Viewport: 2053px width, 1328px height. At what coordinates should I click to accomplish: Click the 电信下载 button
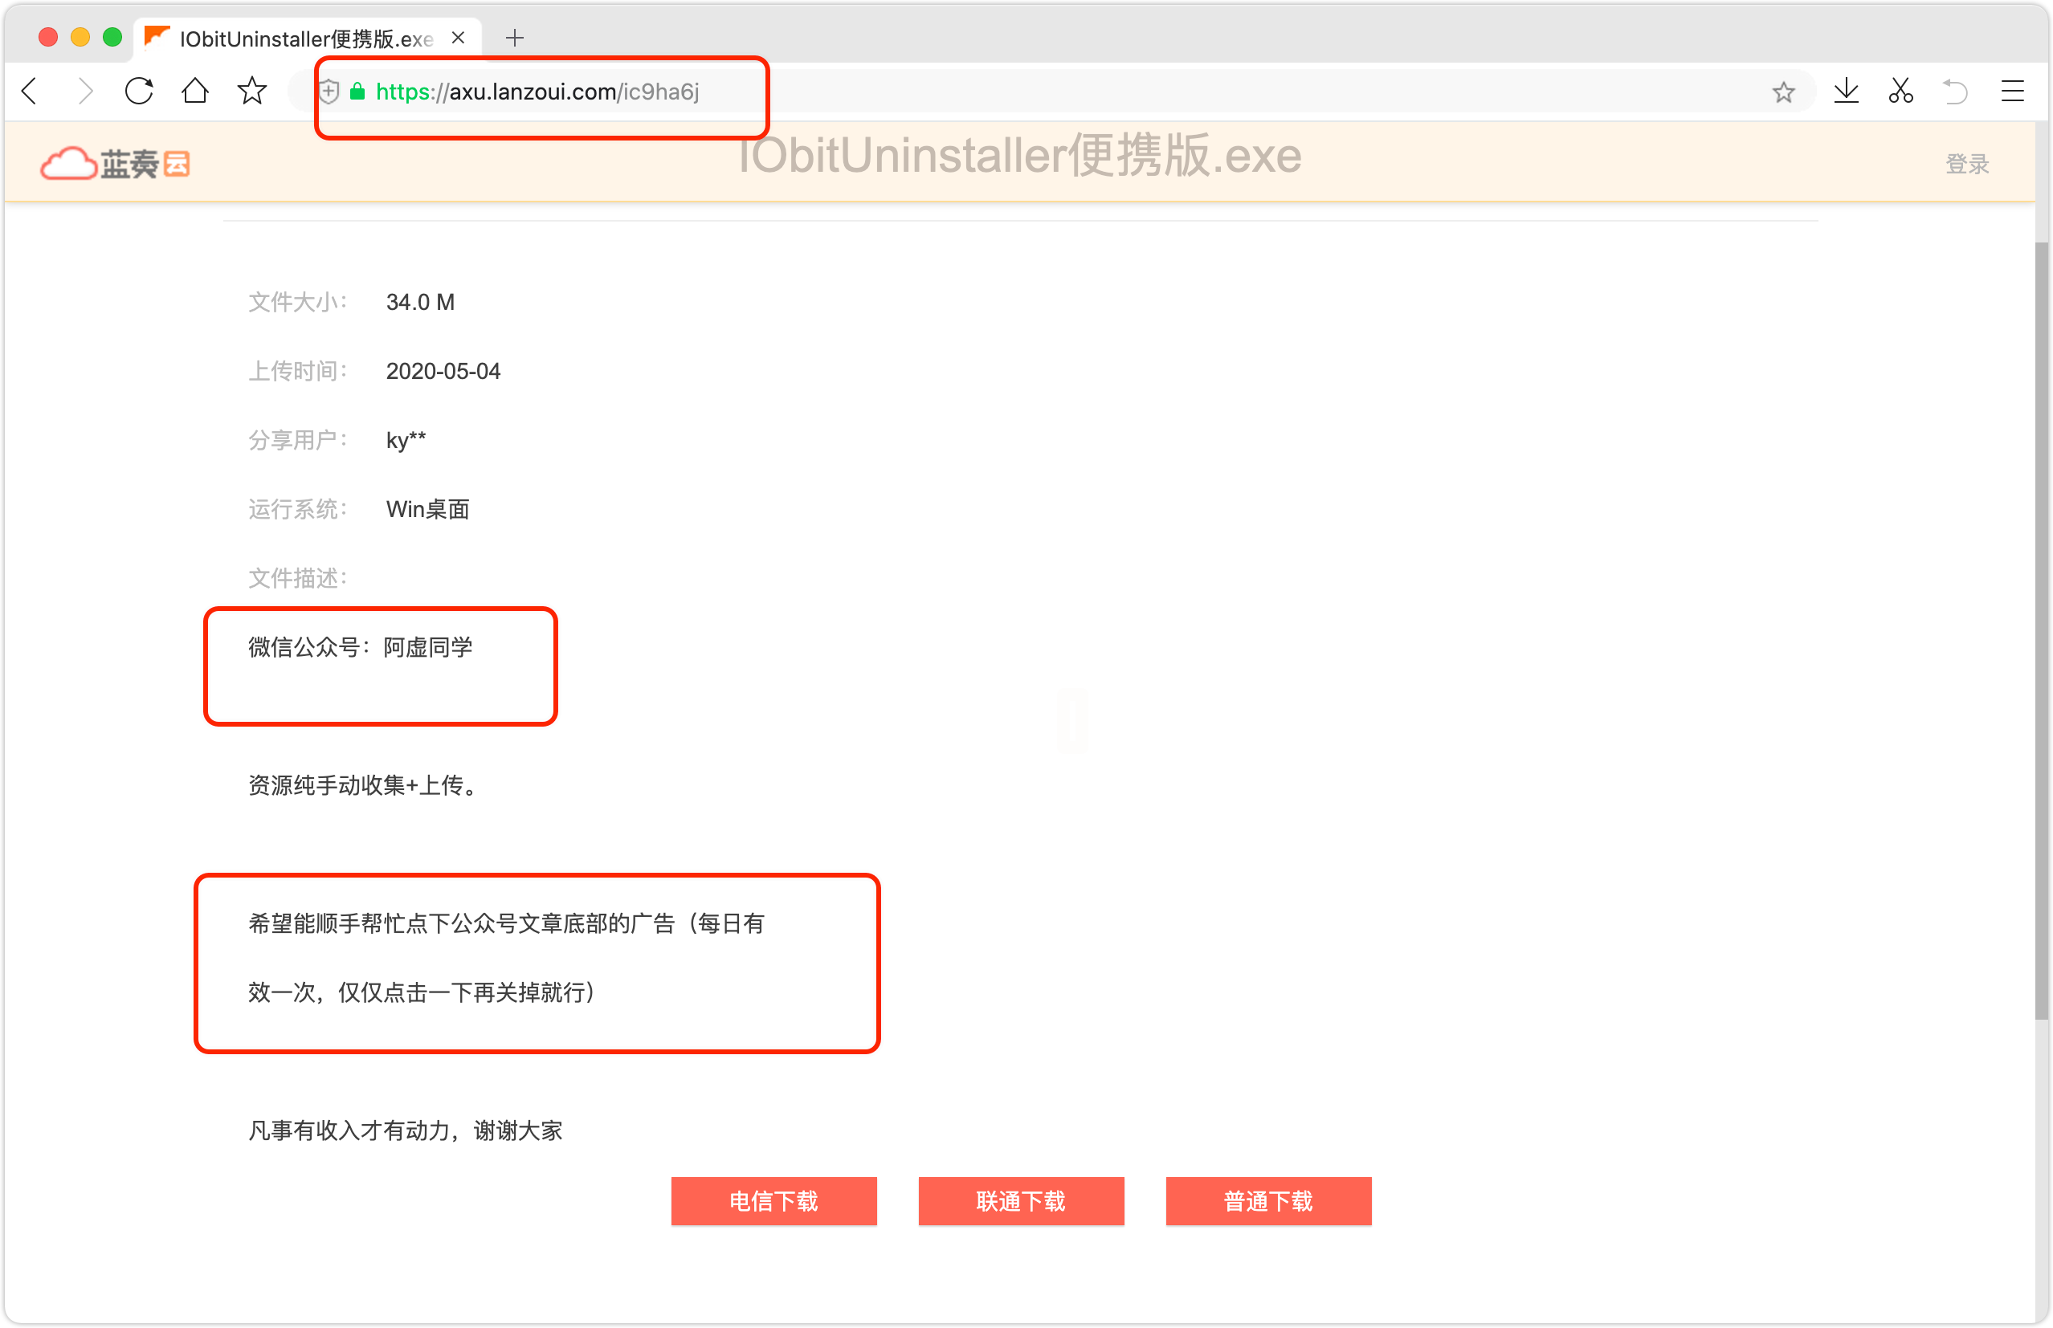click(x=773, y=1200)
